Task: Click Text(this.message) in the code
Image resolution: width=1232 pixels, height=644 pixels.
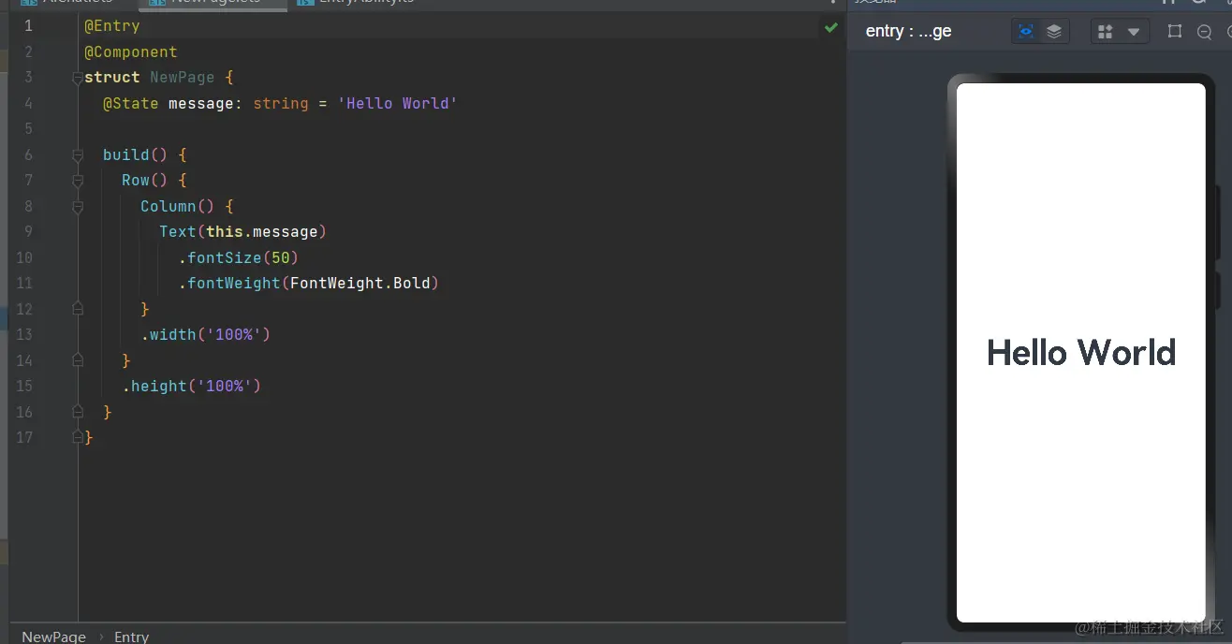Action: tap(242, 232)
